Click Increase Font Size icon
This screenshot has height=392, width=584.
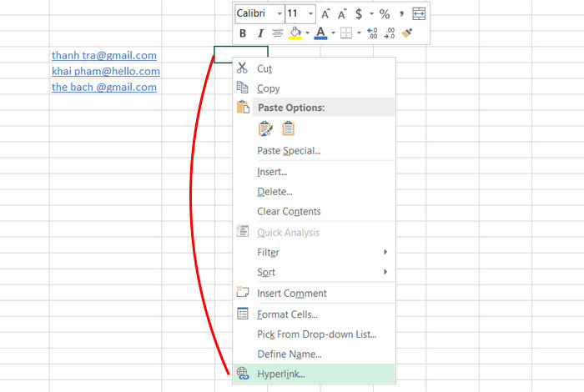pyautogui.click(x=325, y=14)
